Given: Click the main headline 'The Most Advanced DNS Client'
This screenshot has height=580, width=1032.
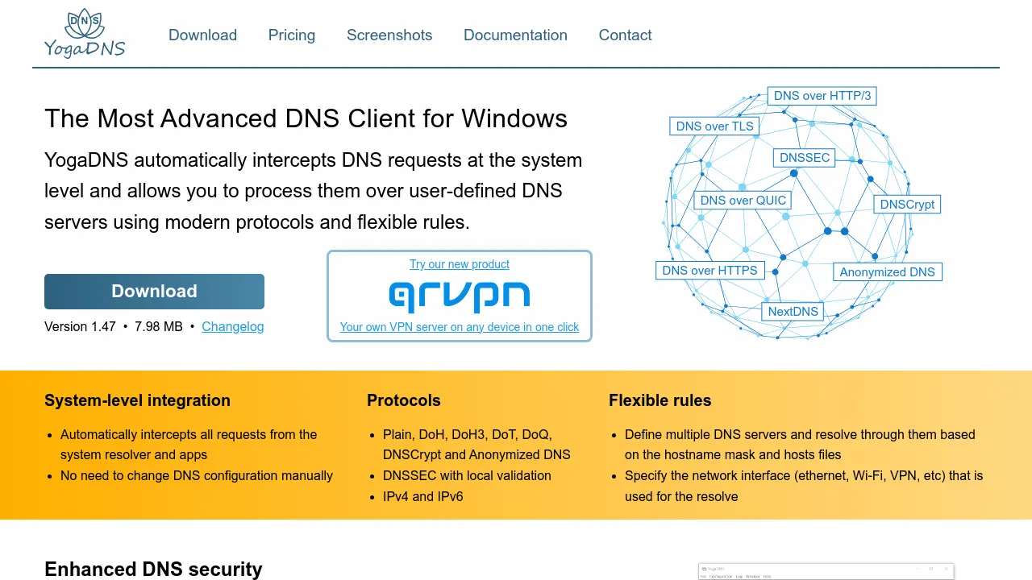Looking at the screenshot, I should click(306, 118).
